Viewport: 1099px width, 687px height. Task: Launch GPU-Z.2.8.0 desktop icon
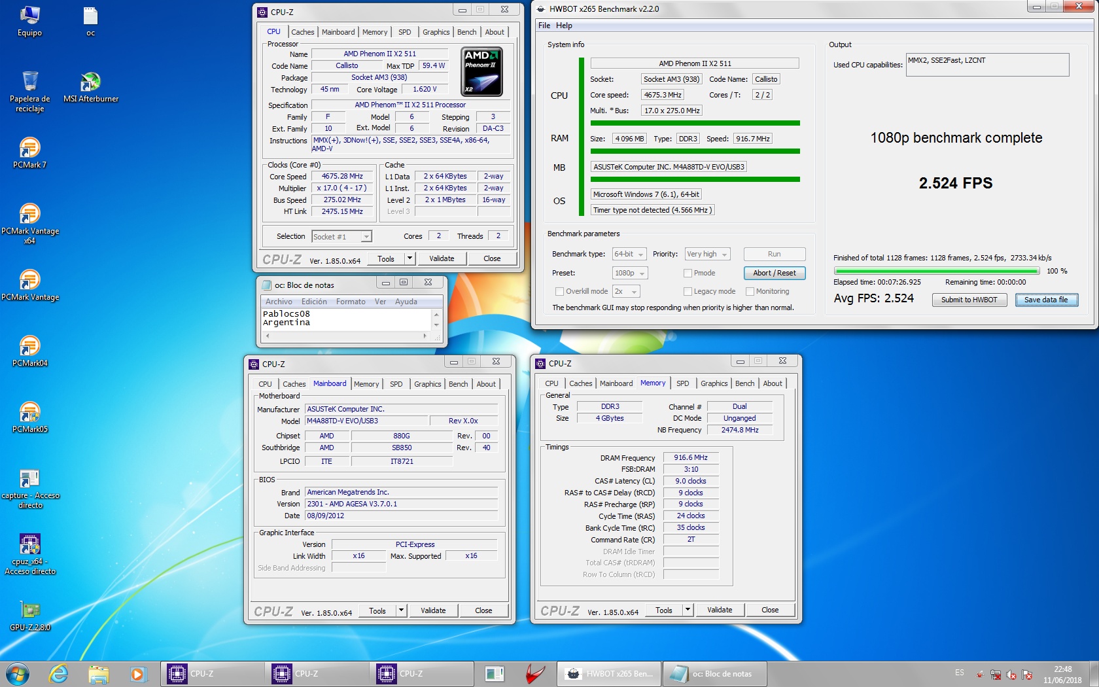(x=29, y=616)
